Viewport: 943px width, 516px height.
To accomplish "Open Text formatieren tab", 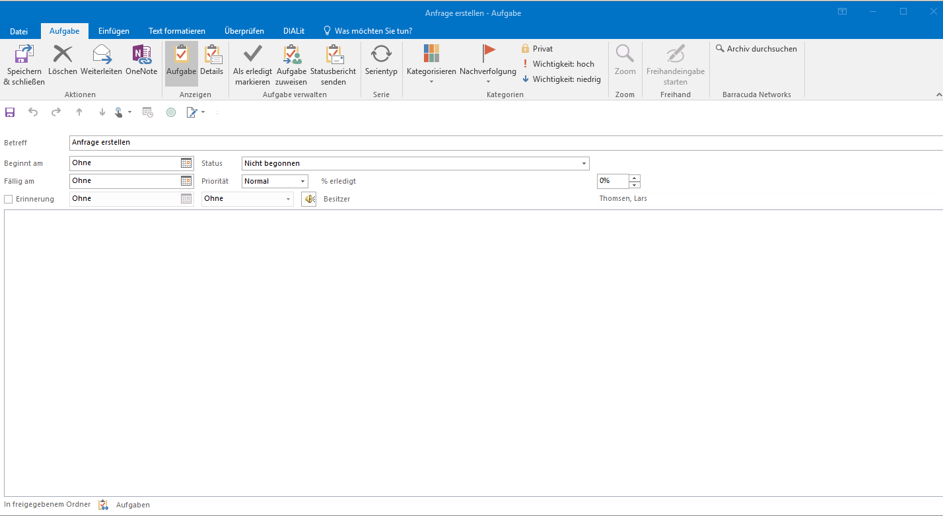I will 177,31.
